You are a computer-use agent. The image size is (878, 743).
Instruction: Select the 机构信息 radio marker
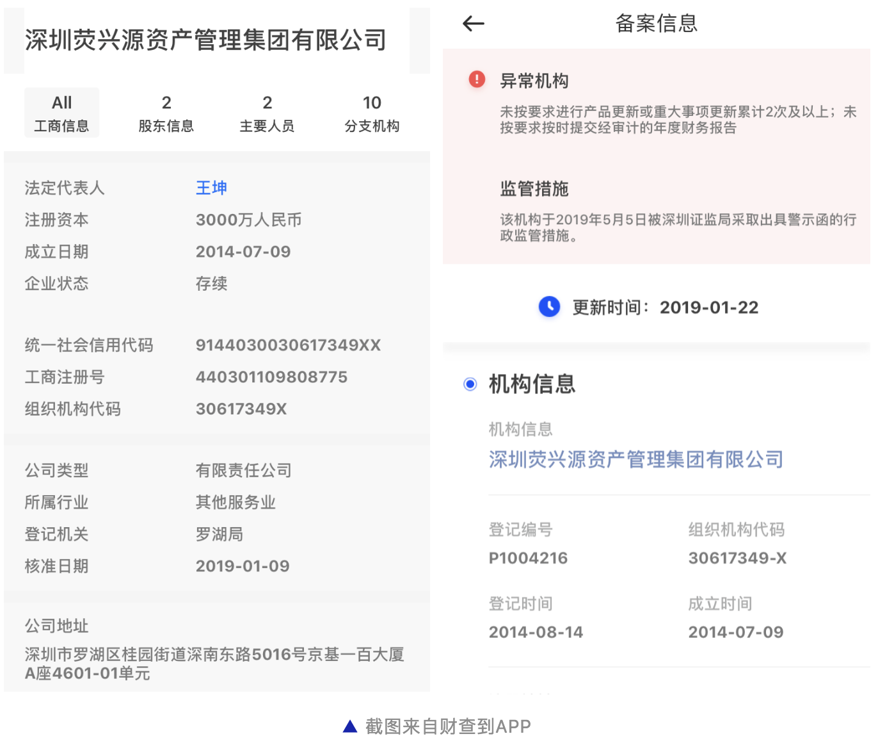[470, 384]
